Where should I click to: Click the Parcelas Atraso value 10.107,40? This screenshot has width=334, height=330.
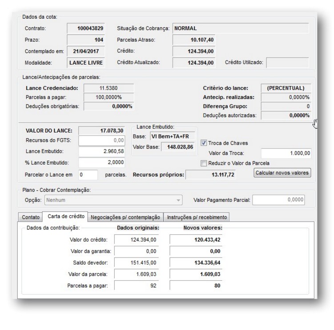(x=193, y=40)
